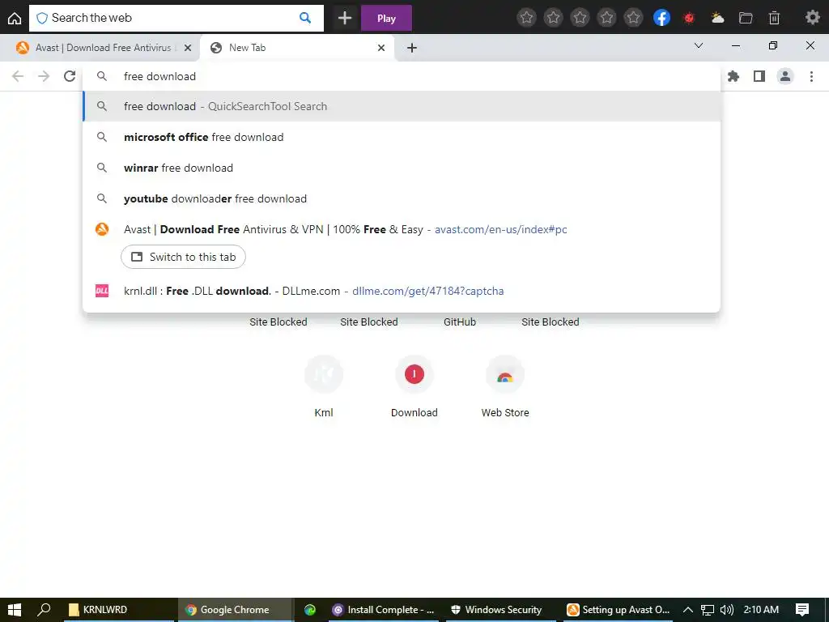Open the Edge icon in taskbar

pos(310,610)
